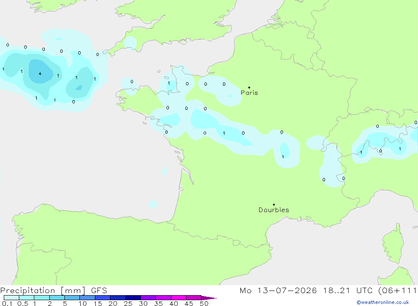418x306 pixels.
Task: Click the 4 mm precipitation value
Action: (x=40, y=74)
